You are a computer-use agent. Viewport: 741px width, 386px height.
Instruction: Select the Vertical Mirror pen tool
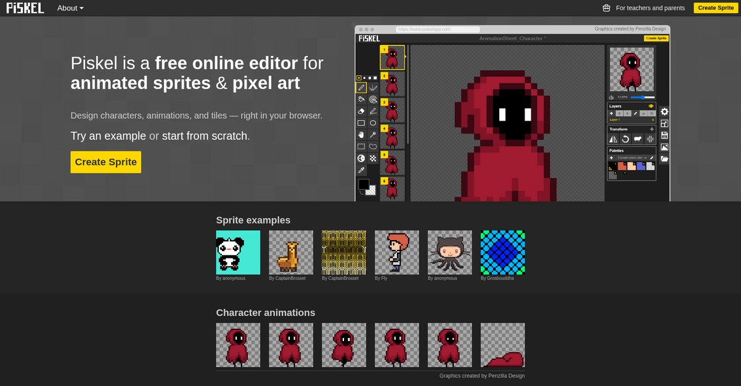click(x=373, y=87)
